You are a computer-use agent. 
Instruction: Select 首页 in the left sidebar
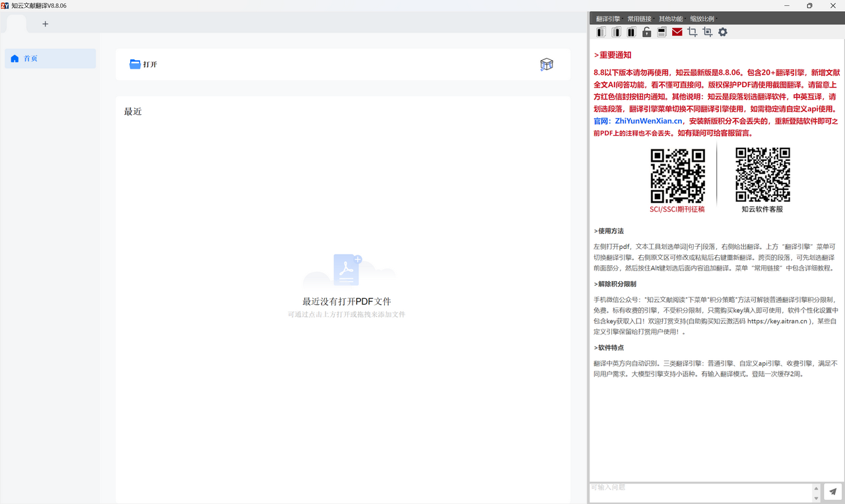[50, 59]
